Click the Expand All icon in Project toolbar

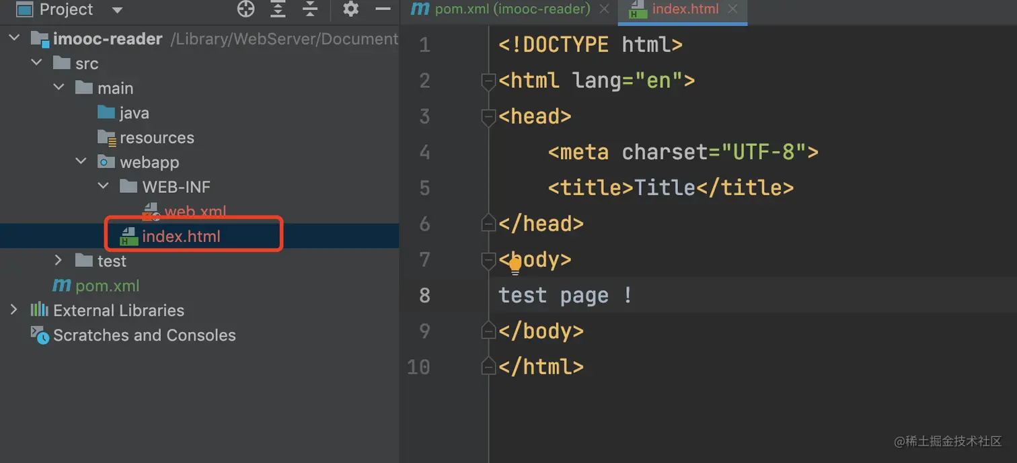click(278, 9)
